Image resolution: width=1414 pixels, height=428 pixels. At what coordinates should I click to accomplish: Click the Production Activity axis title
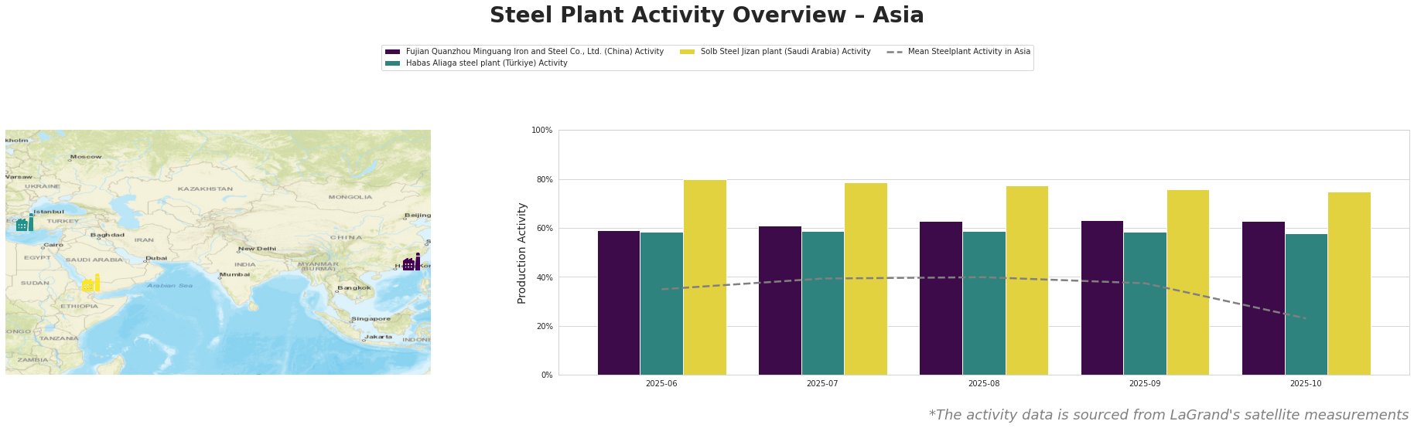[x=522, y=253]
